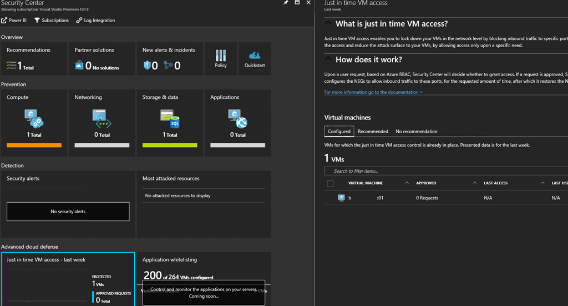Click the Compute resources icon

34,118
